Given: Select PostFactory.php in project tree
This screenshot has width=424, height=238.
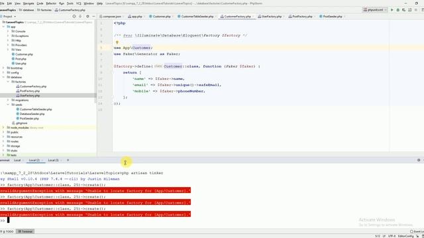Looking at the screenshot, I should click(28, 91).
